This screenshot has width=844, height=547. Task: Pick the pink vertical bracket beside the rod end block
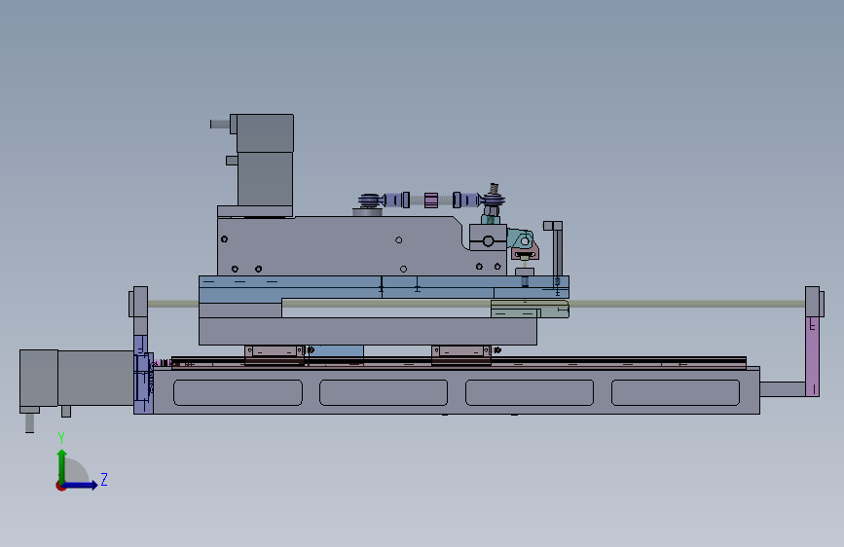(x=812, y=356)
